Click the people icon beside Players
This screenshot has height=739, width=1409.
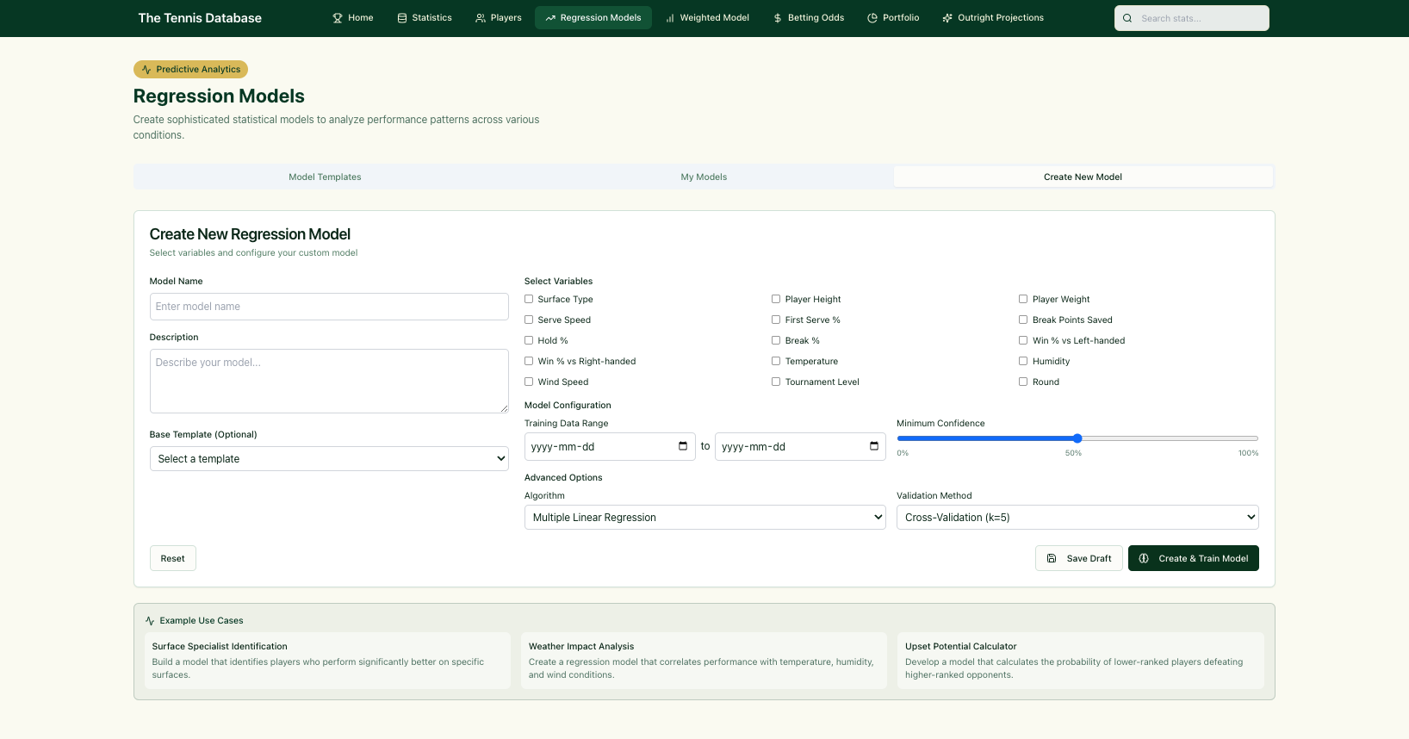point(481,18)
